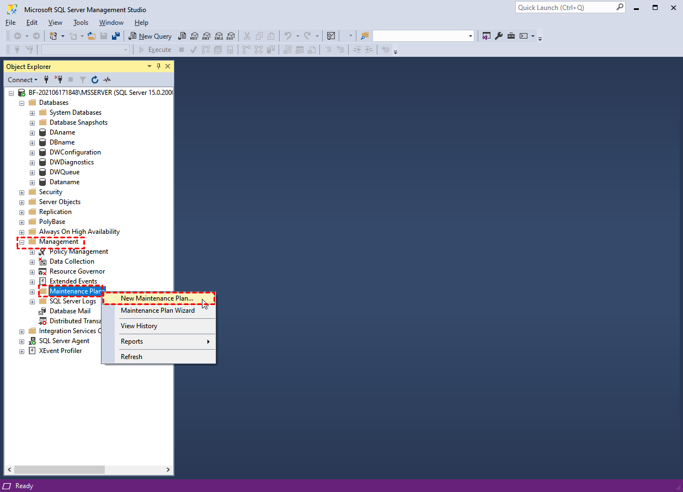Click the Object Explorer horizontal scrollbar thumb
This screenshot has width=683, height=492.
60,470
